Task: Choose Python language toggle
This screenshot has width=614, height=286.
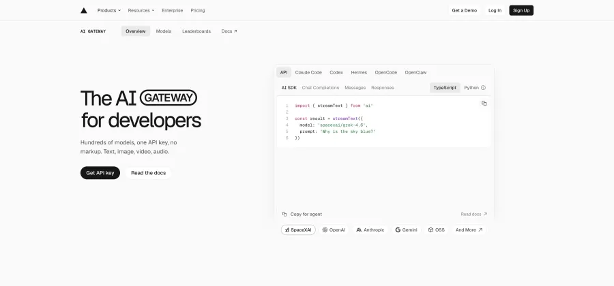Action: pyautogui.click(x=471, y=88)
